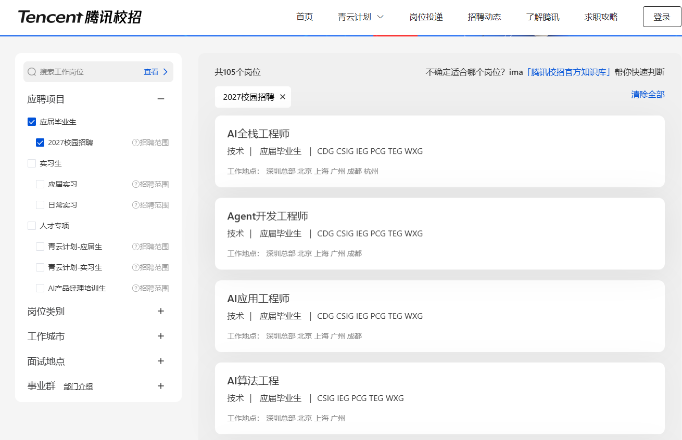Click 清除全部 to clear filters
Screen dimensions: 682x440
(648, 95)
